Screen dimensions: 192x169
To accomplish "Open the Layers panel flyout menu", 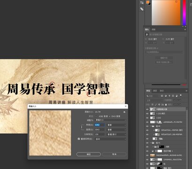I will click(x=186, y=91).
